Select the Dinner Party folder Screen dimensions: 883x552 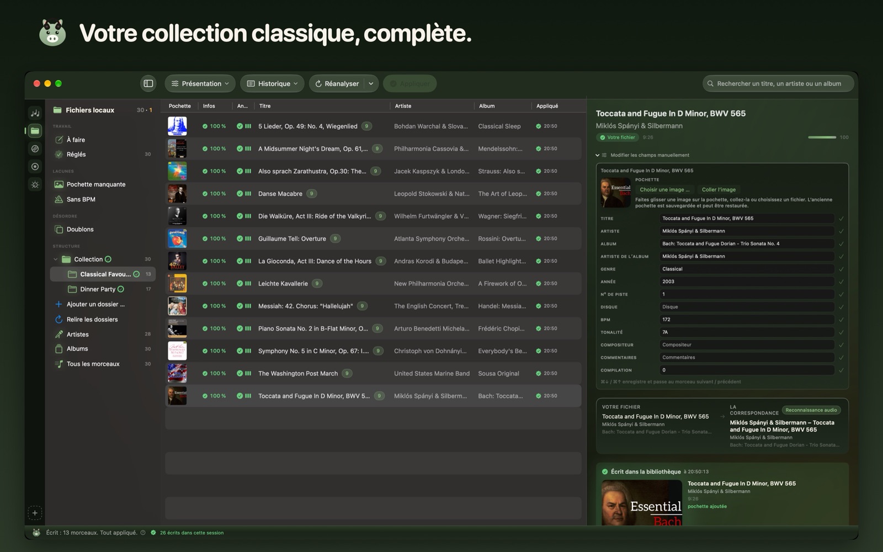[103, 289]
